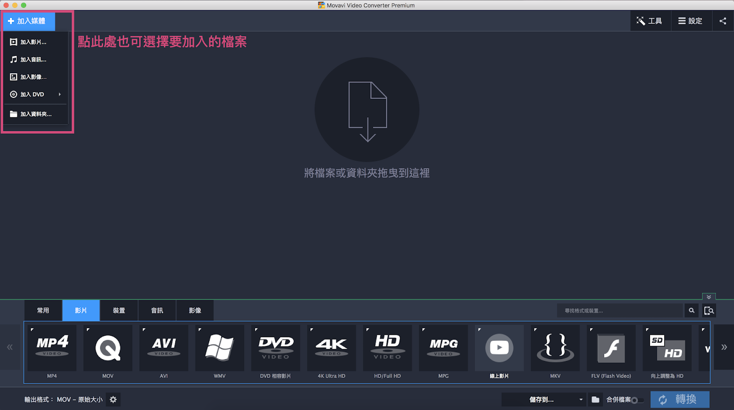
Task: Expand MKV format presets corner arrow
Action: pos(536,329)
